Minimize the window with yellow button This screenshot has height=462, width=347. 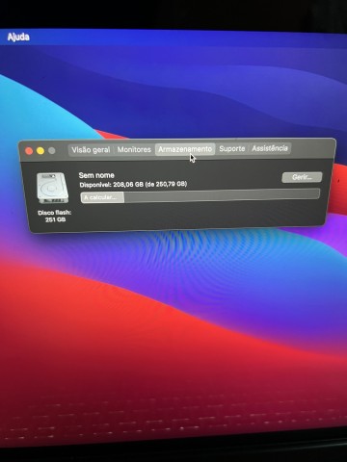(x=40, y=151)
